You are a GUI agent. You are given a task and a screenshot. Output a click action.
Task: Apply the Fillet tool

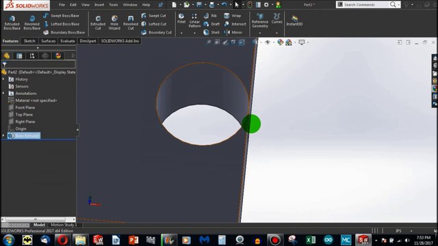tap(181, 18)
